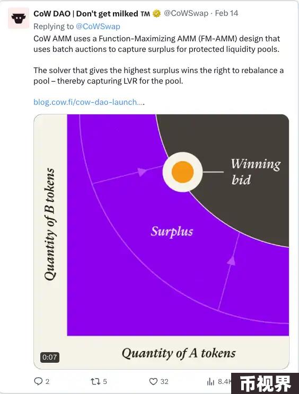The width and height of the screenshot is (299, 394).
Task: Click the reply count 2
Action: pyautogui.click(x=48, y=382)
